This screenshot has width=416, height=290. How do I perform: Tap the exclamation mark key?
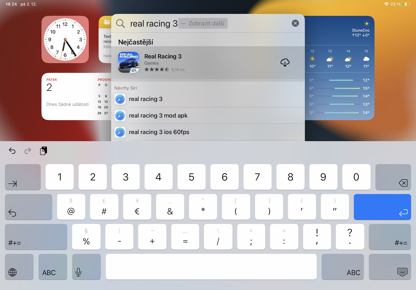click(x=317, y=237)
